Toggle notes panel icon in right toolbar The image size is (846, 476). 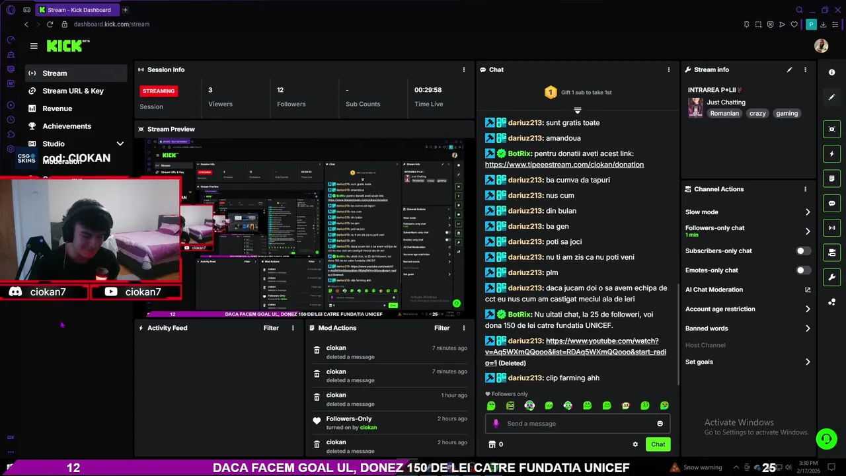pyautogui.click(x=831, y=178)
